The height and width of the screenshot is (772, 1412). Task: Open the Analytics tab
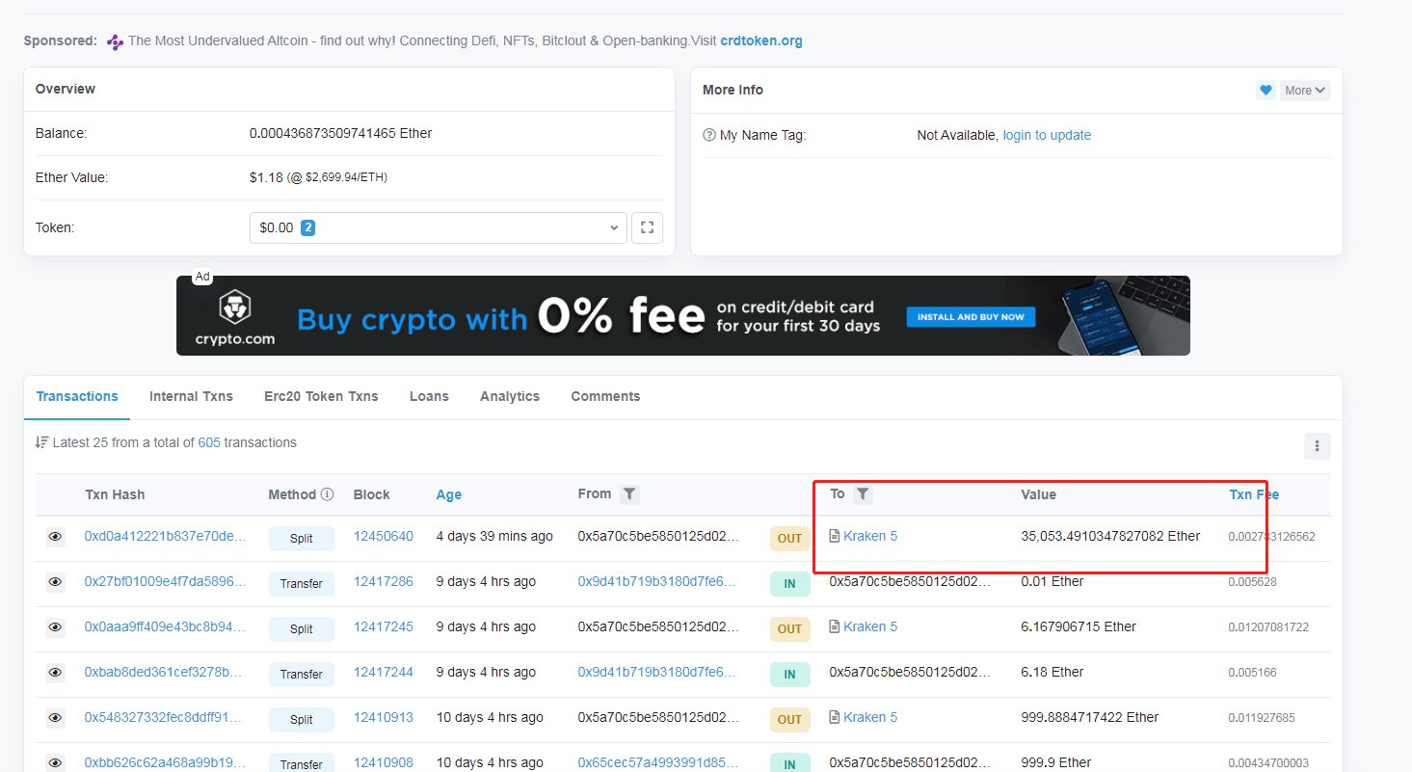[x=510, y=396]
